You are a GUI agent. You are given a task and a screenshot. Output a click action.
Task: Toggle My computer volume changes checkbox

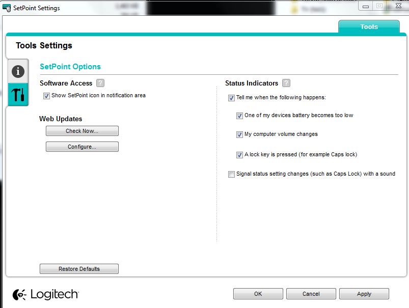[x=239, y=134]
